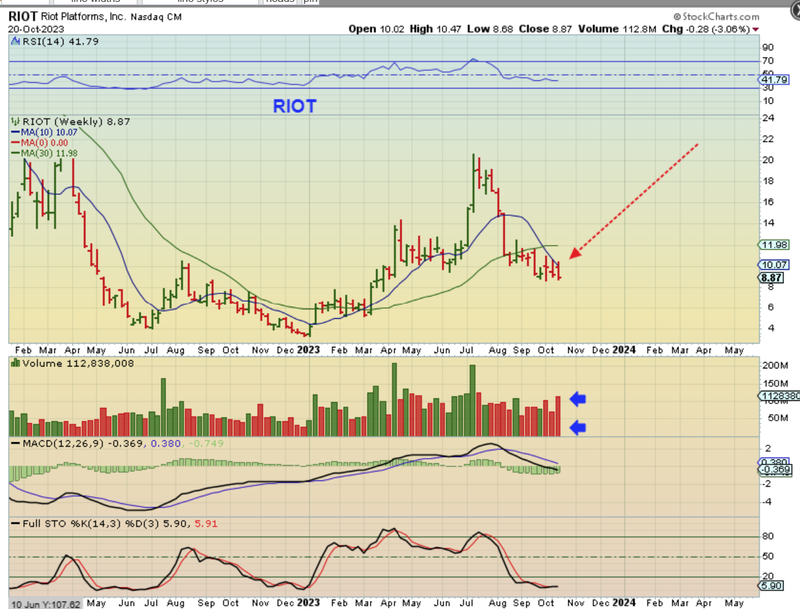
Task: Click the 'MA(0) 0.00' legend text
Action: tap(45, 143)
